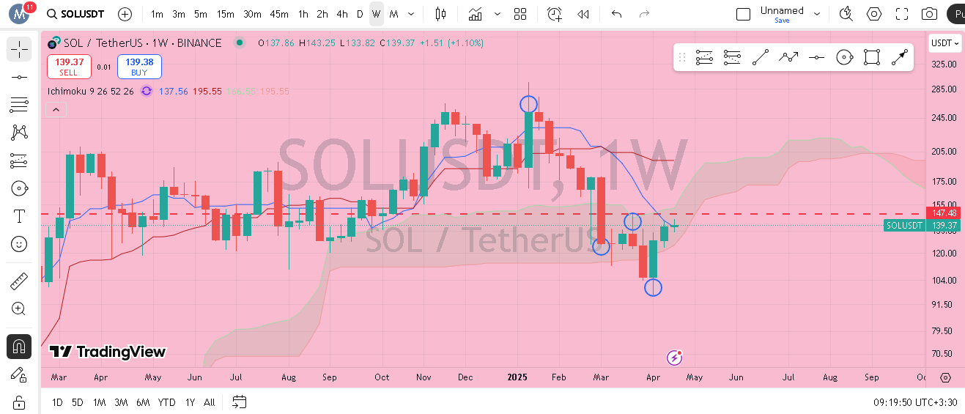
Task: Select the D daily interval
Action: coord(360,14)
